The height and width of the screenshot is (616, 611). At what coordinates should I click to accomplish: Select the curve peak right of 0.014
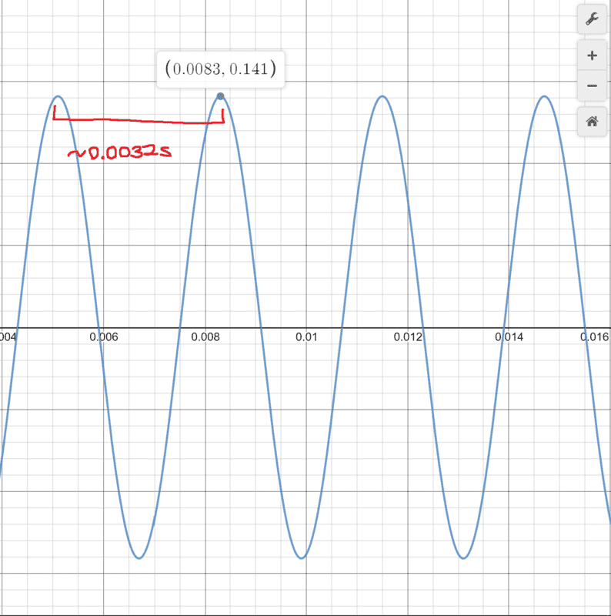[x=545, y=97]
